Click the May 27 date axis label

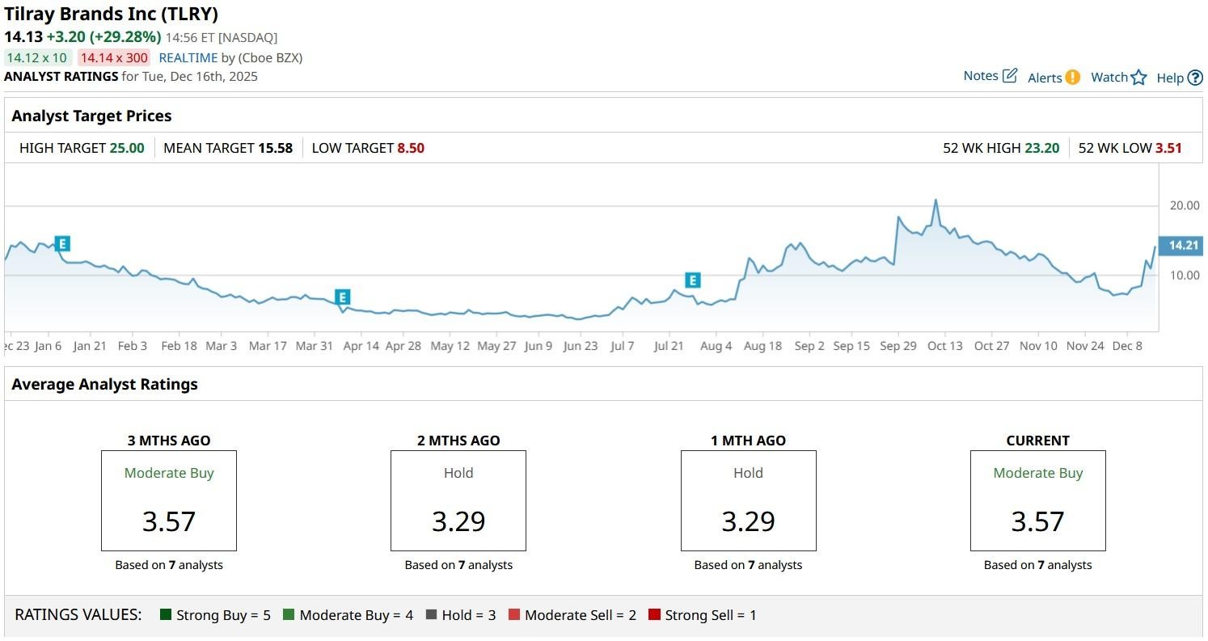tap(496, 346)
